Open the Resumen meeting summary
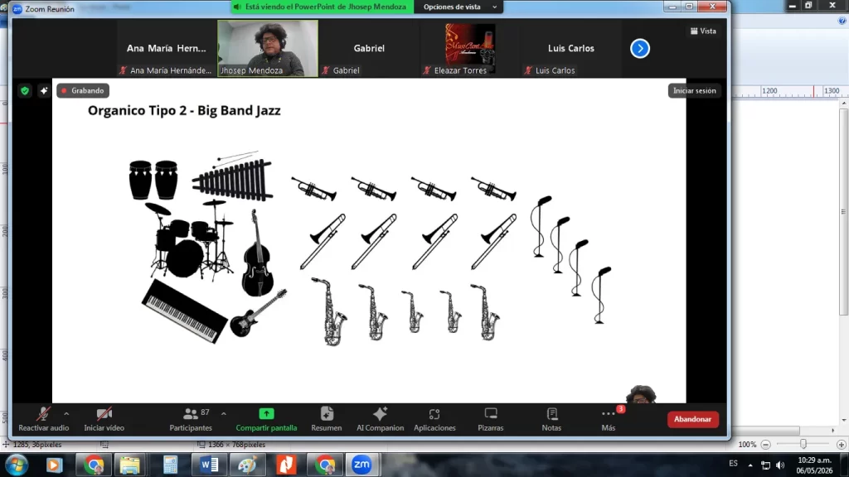Image resolution: width=849 pixels, height=477 pixels. 327,419
